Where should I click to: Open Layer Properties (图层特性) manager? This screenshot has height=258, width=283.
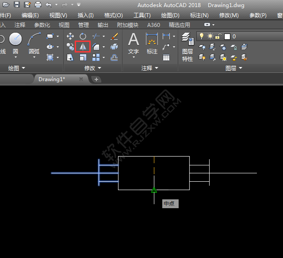tap(187, 47)
